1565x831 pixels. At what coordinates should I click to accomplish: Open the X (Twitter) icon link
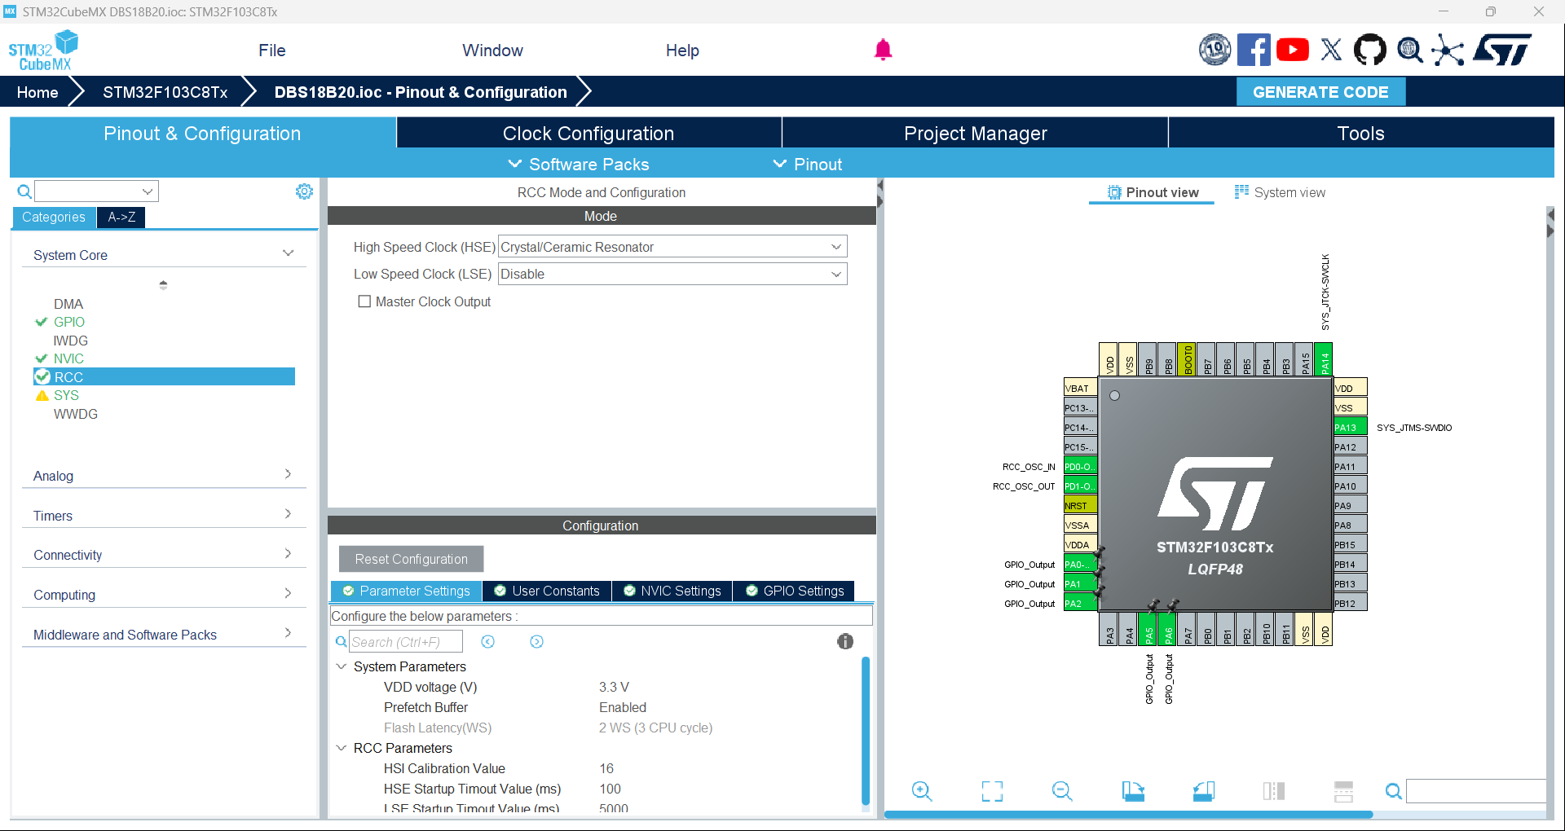coord(1331,50)
